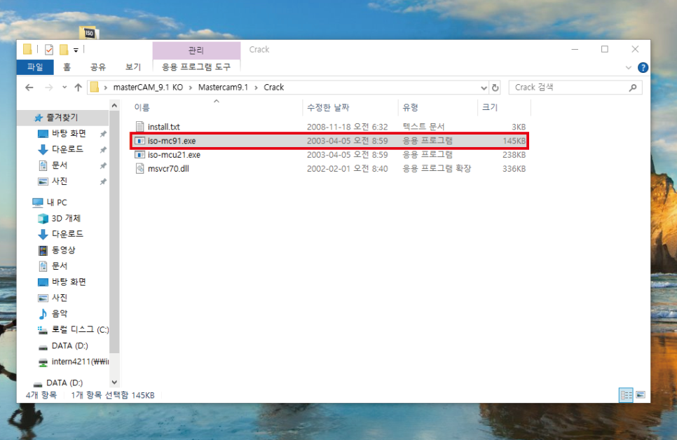Image resolution: width=677 pixels, height=440 pixels.
Task: Open the quick access toolbar customize dropdown
Action: point(76,50)
